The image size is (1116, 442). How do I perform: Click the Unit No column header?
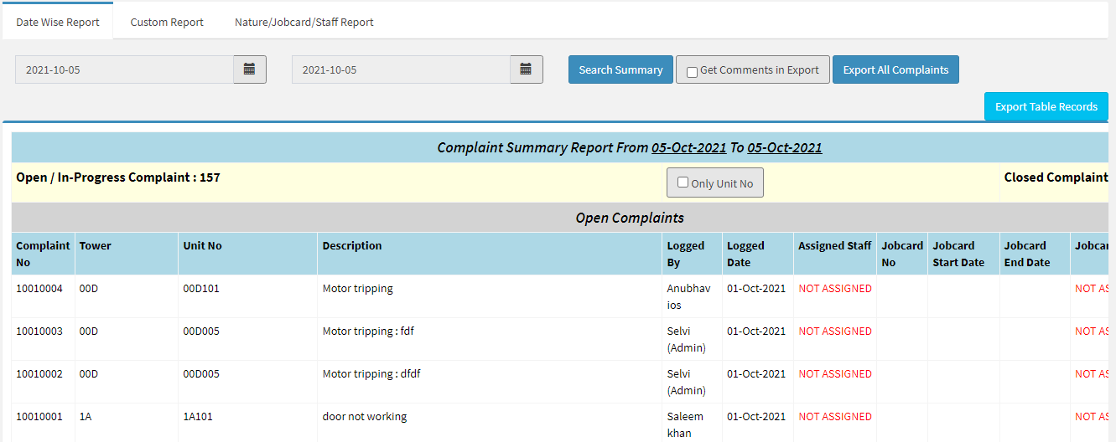203,245
